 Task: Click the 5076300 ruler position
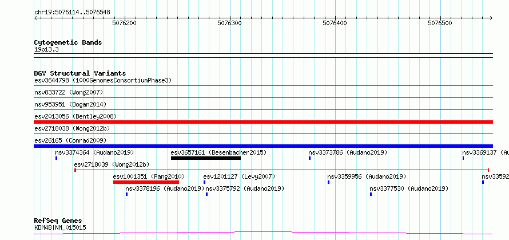pyautogui.click(x=229, y=23)
